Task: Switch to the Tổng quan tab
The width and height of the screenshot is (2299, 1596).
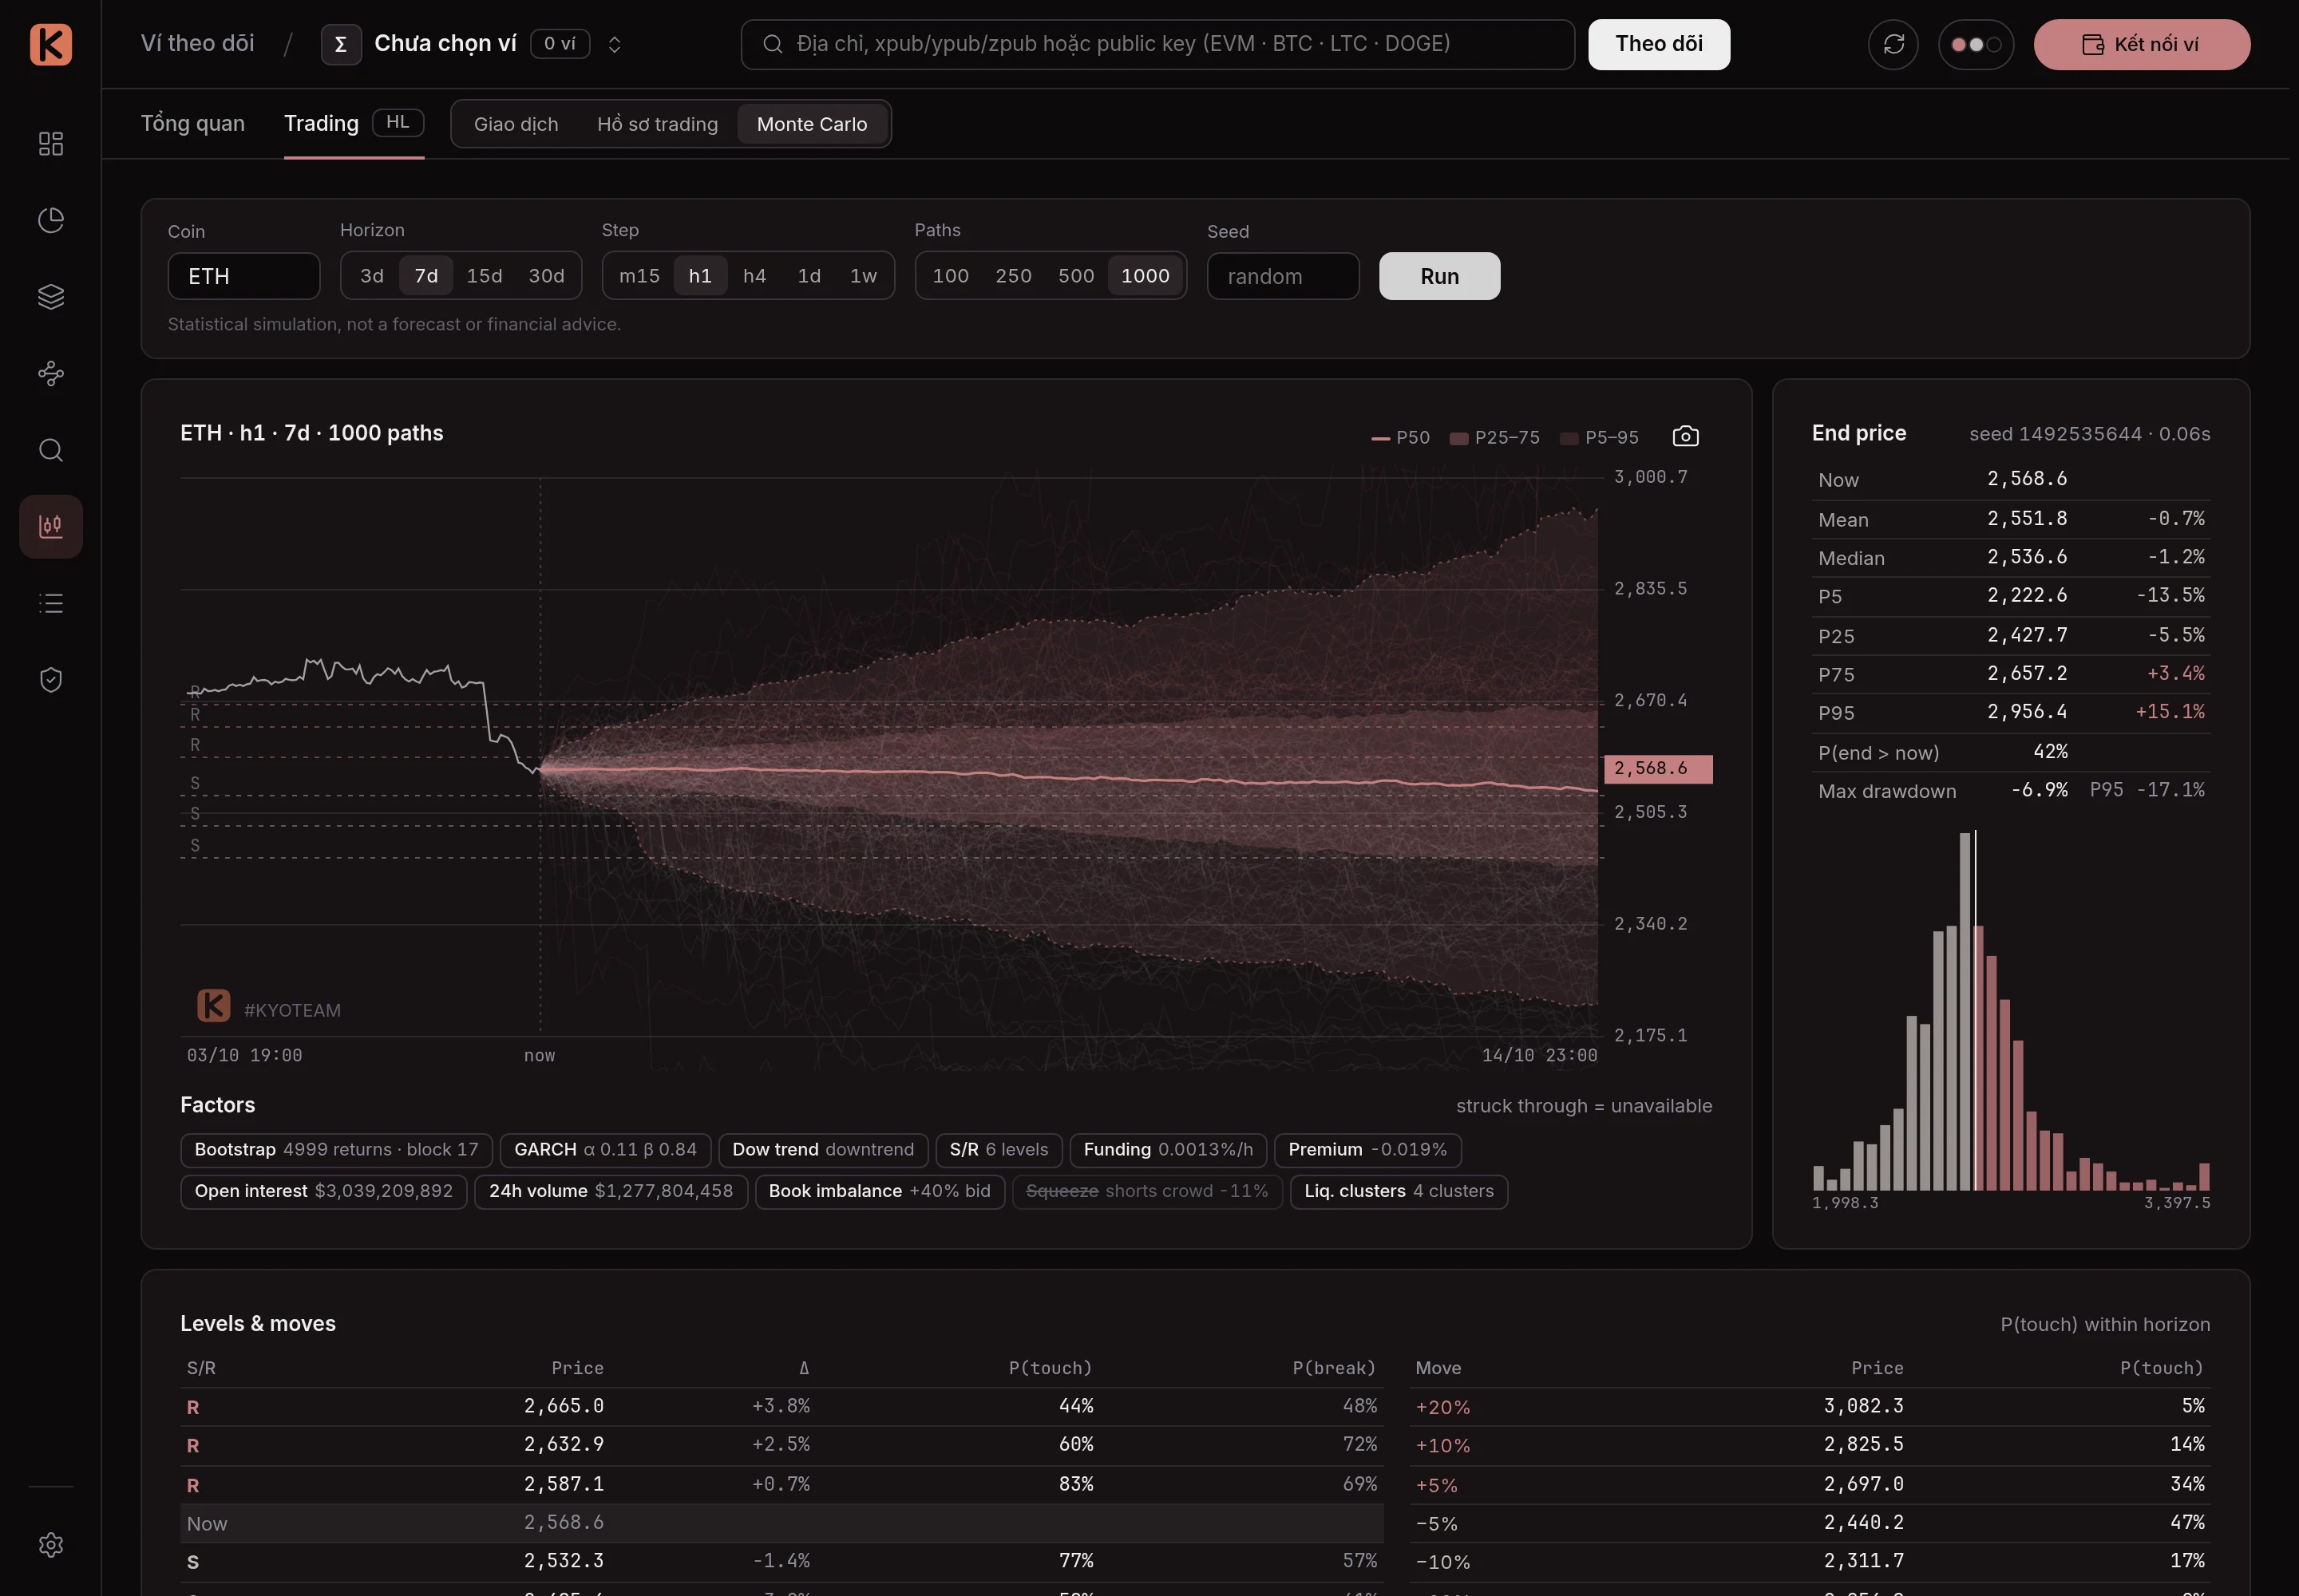Action: [192, 123]
